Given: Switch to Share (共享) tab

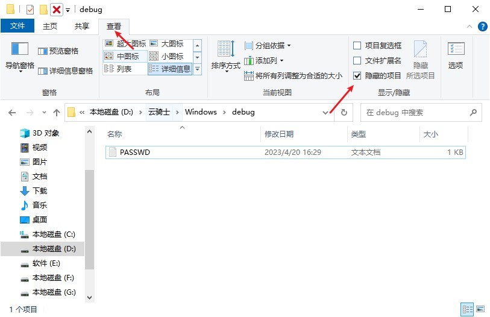Looking at the screenshot, I should (x=82, y=27).
